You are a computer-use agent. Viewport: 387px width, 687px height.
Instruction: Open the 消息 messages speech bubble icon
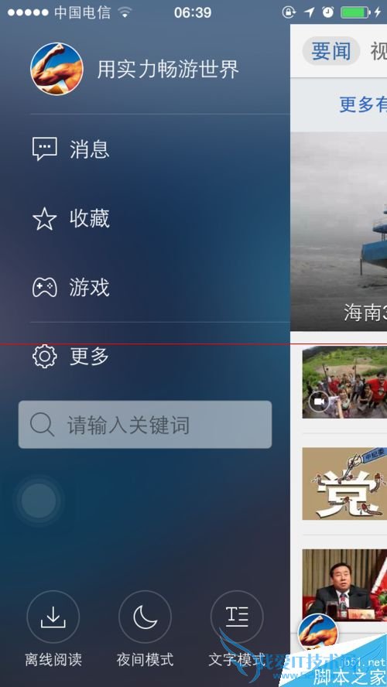(x=44, y=149)
